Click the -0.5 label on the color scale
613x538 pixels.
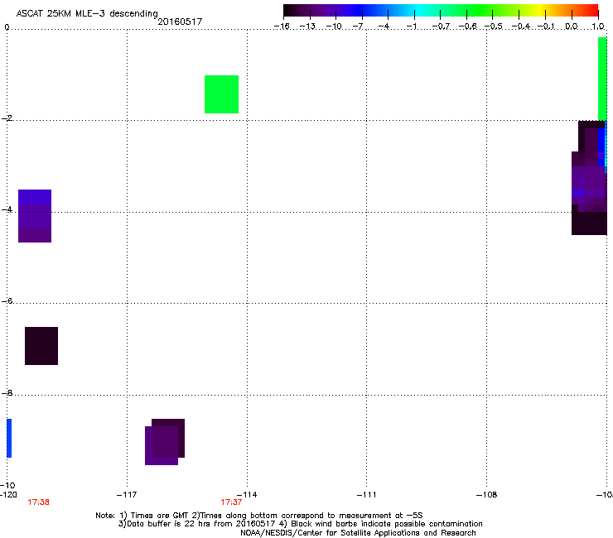coord(494,26)
